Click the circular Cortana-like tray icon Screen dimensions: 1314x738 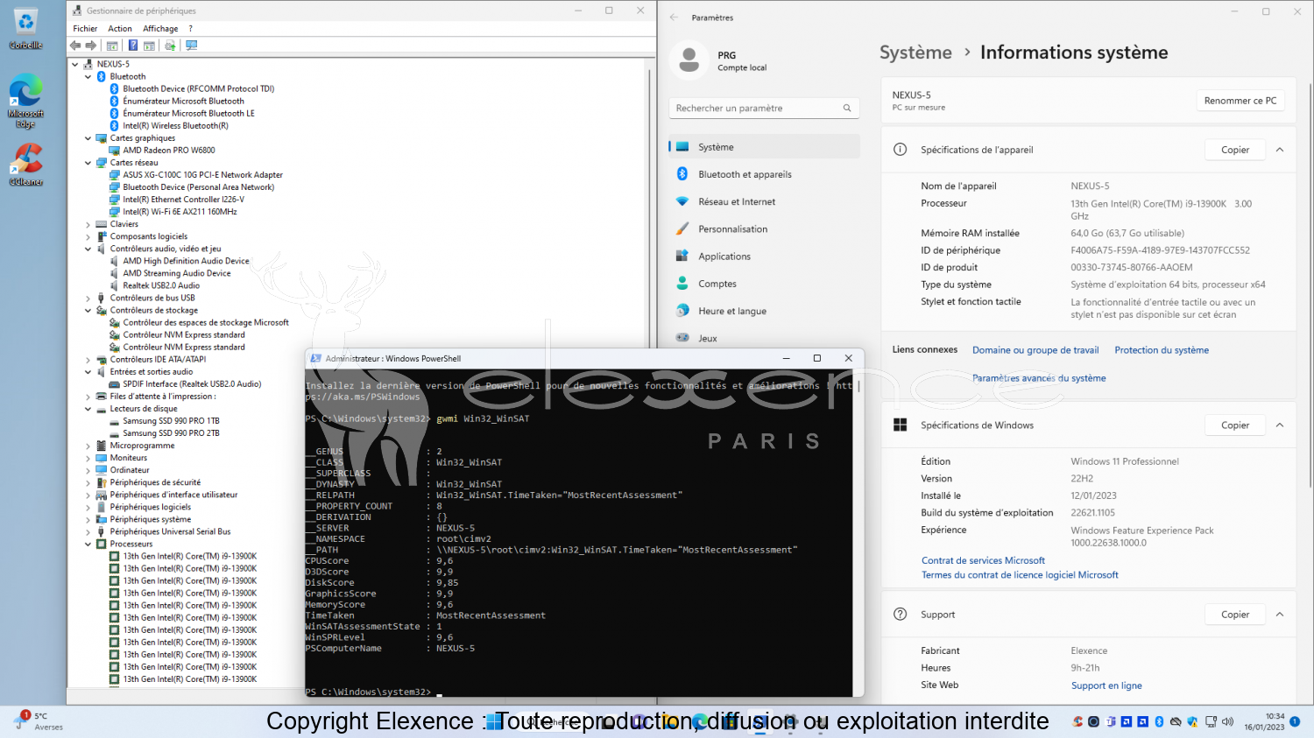coord(1094,722)
